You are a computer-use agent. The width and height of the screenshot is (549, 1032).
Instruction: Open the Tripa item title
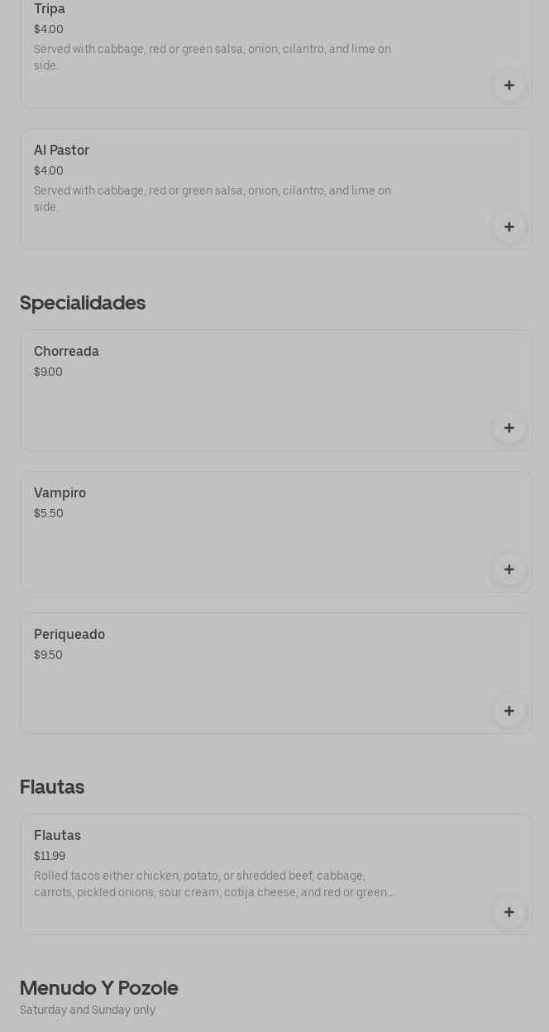tap(50, 9)
